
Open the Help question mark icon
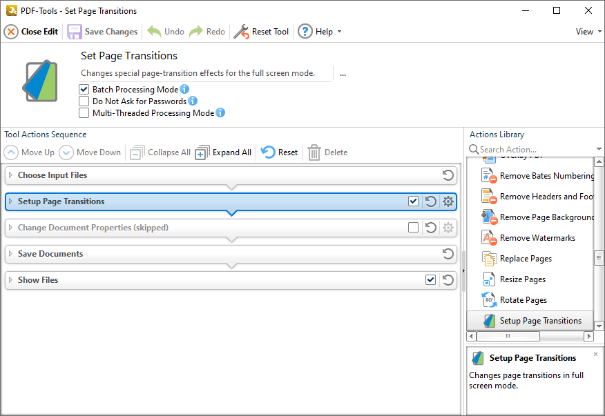coord(305,32)
